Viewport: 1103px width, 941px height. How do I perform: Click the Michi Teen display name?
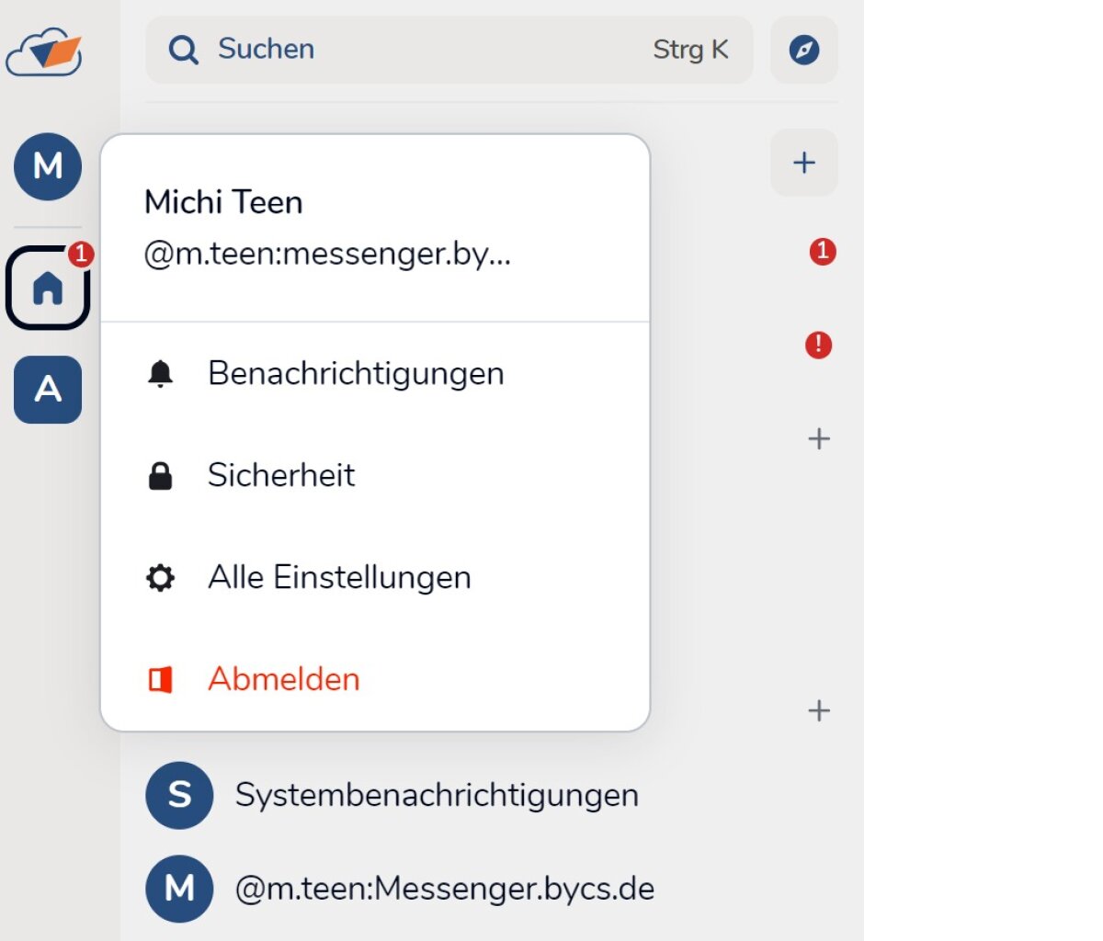pyautogui.click(x=223, y=202)
